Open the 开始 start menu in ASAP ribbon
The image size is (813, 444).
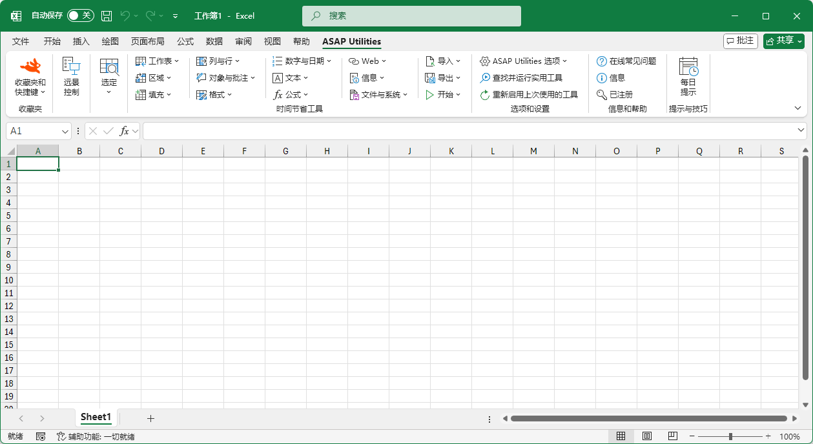click(442, 95)
